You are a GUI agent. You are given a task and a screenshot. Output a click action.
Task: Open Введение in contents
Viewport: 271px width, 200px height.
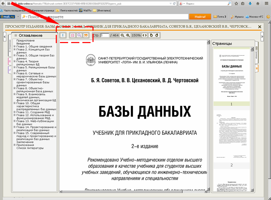point(23,43)
